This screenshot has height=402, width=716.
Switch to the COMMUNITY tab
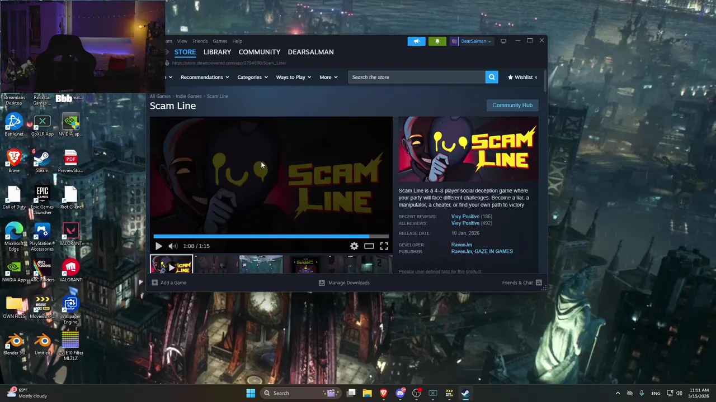pos(260,52)
